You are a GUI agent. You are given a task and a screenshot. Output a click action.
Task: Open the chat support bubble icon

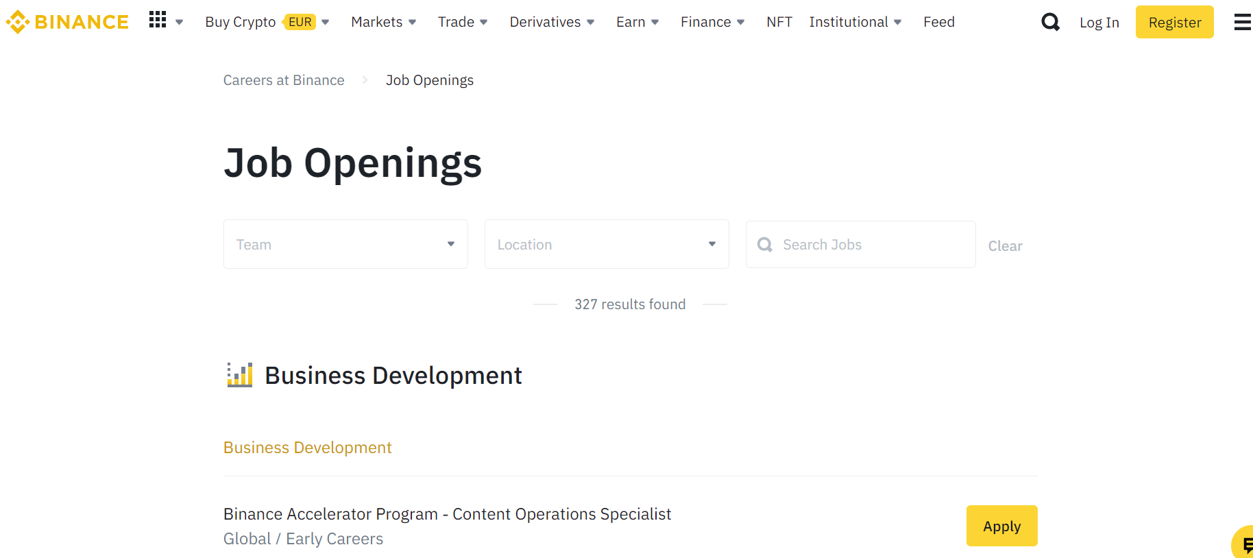tap(1245, 544)
